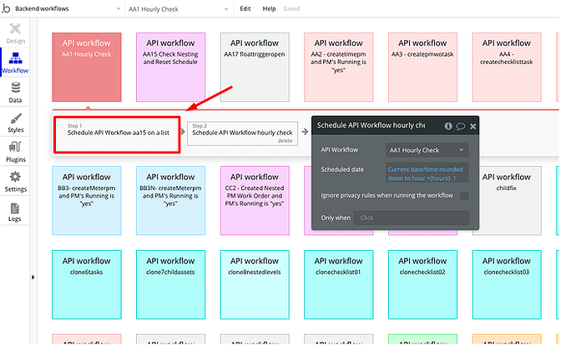Open the API Workflow AA1 Hourly Check dropdown
The height and width of the screenshot is (356, 576).
(x=427, y=150)
